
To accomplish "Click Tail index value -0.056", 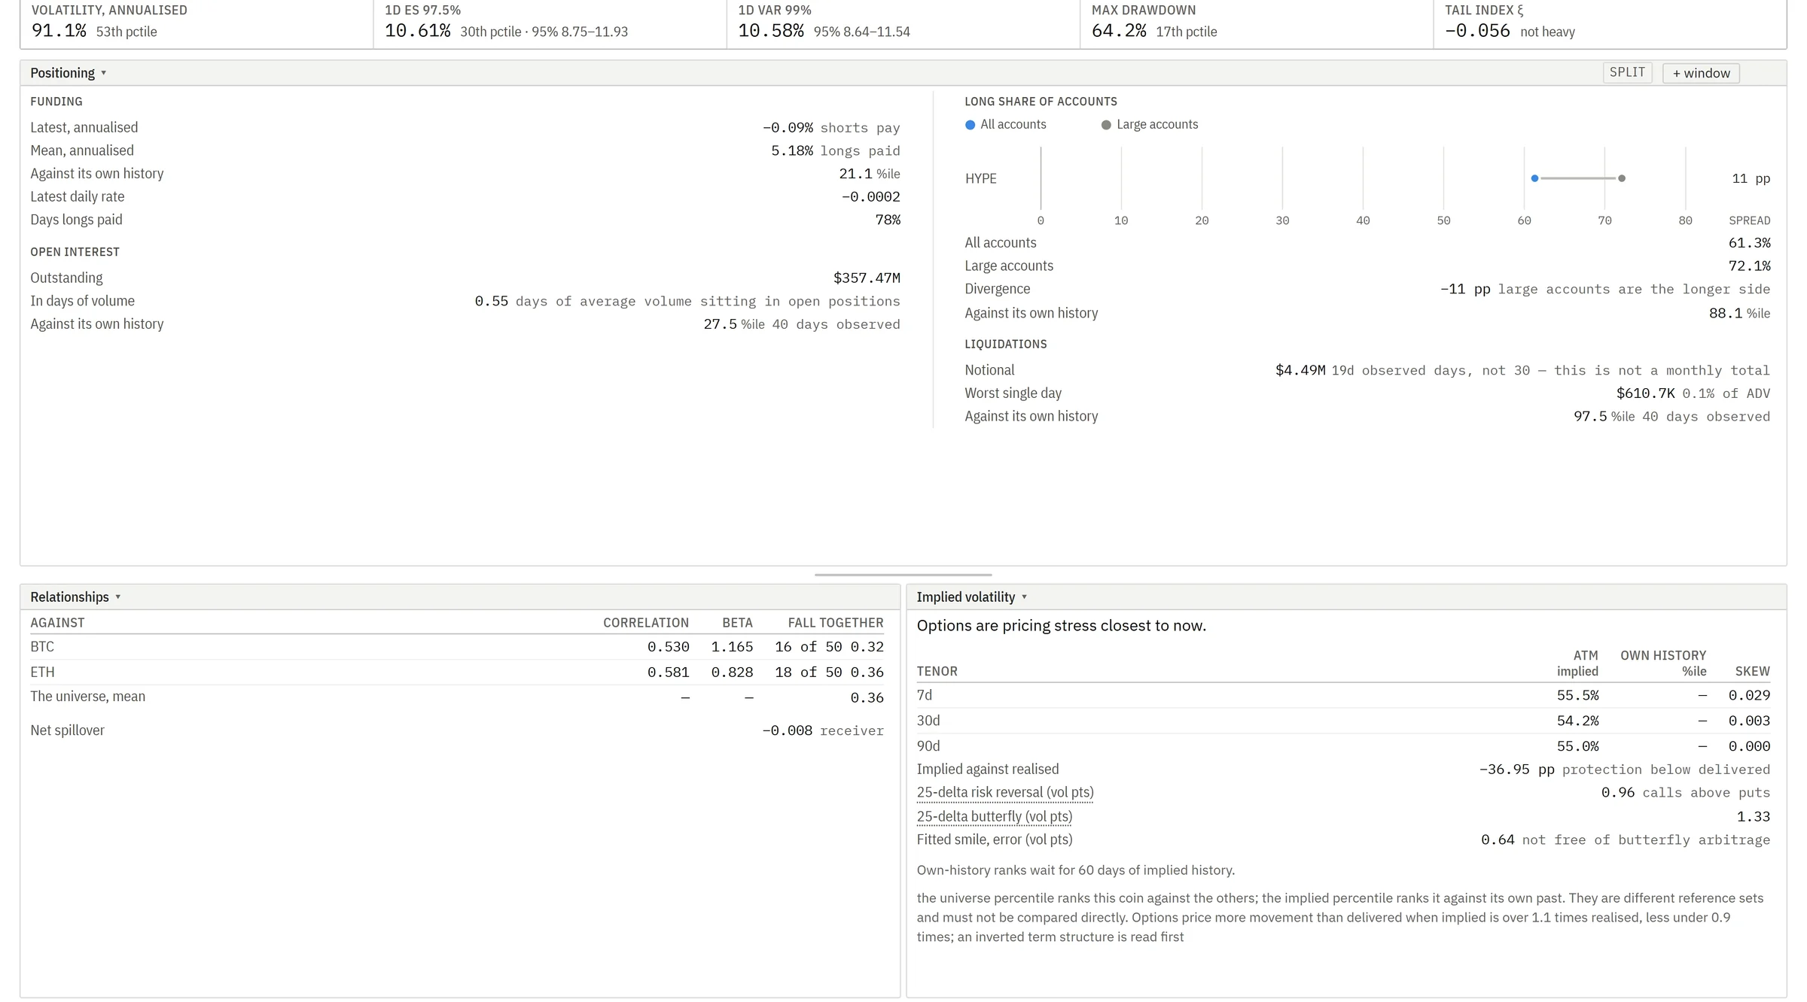I will tap(1477, 31).
